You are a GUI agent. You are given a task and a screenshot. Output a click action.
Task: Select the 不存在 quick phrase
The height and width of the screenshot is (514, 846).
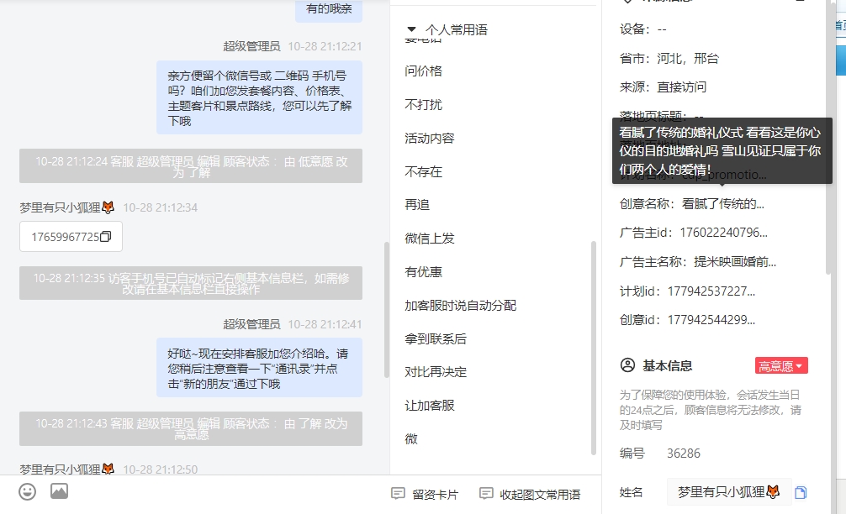(x=424, y=172)
